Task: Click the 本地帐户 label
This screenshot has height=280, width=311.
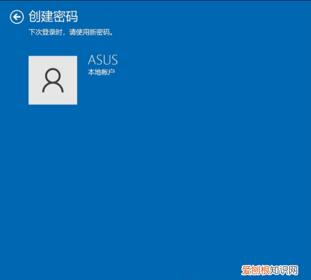Action: click(101, 72)
